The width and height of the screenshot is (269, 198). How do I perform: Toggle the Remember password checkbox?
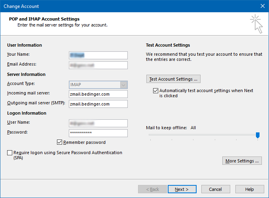coord(59,142)
